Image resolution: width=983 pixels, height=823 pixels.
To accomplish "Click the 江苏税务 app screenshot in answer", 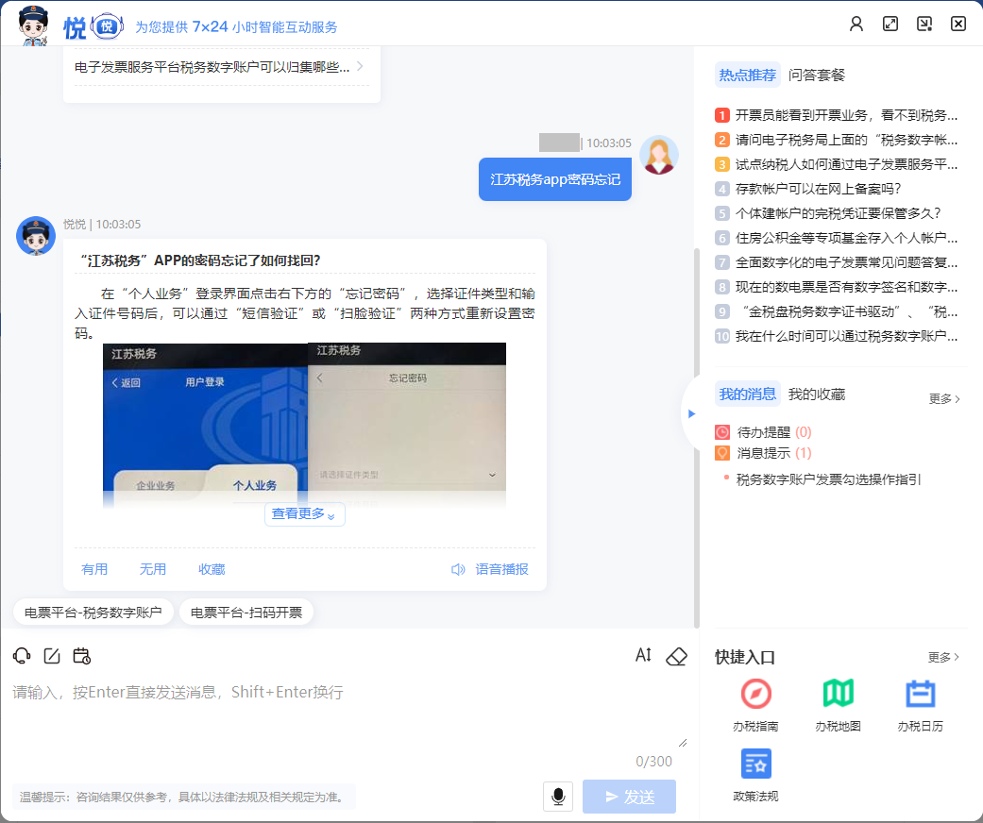I will 304,425.
